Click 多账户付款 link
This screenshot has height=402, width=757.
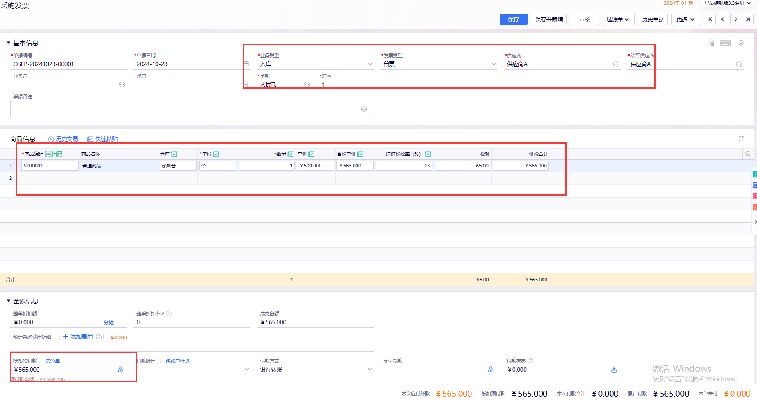point(178,361)
